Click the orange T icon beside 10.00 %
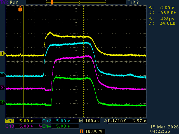The image size is (179, 134). 81,131
